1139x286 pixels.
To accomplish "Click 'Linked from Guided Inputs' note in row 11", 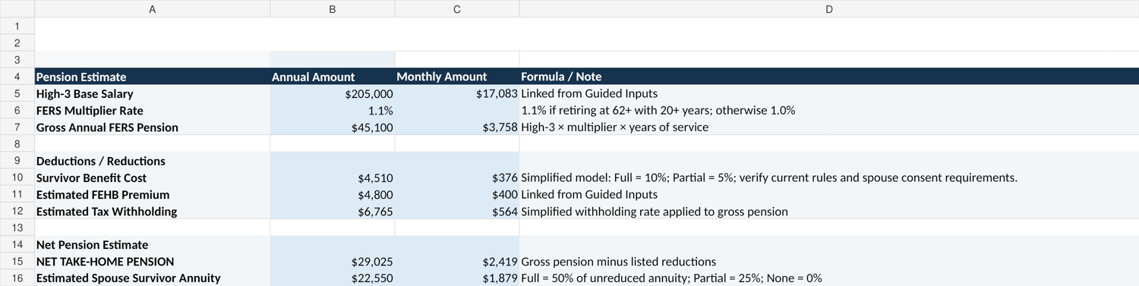I will point(829,194).
